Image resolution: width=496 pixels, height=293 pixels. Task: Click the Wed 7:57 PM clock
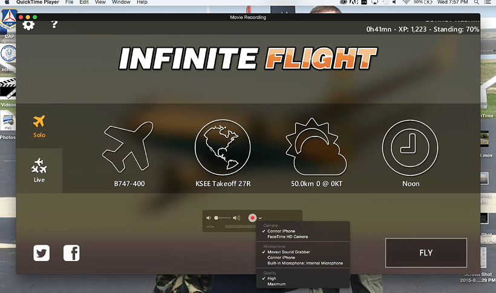(452, 2)
